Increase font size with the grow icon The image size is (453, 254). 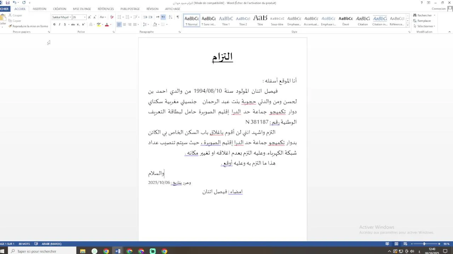click(x=90, y=17)
